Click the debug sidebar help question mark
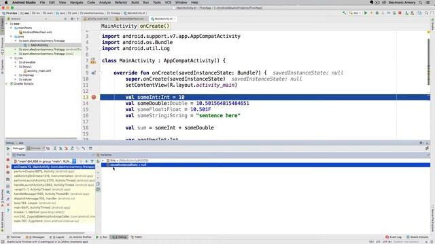 pos(7,211)
